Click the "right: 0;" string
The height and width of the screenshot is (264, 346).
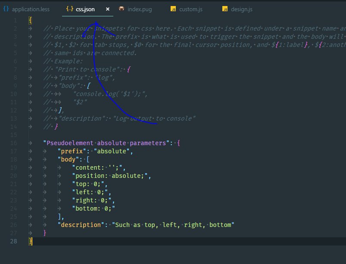pyautogui.click(x=92, y=200)
